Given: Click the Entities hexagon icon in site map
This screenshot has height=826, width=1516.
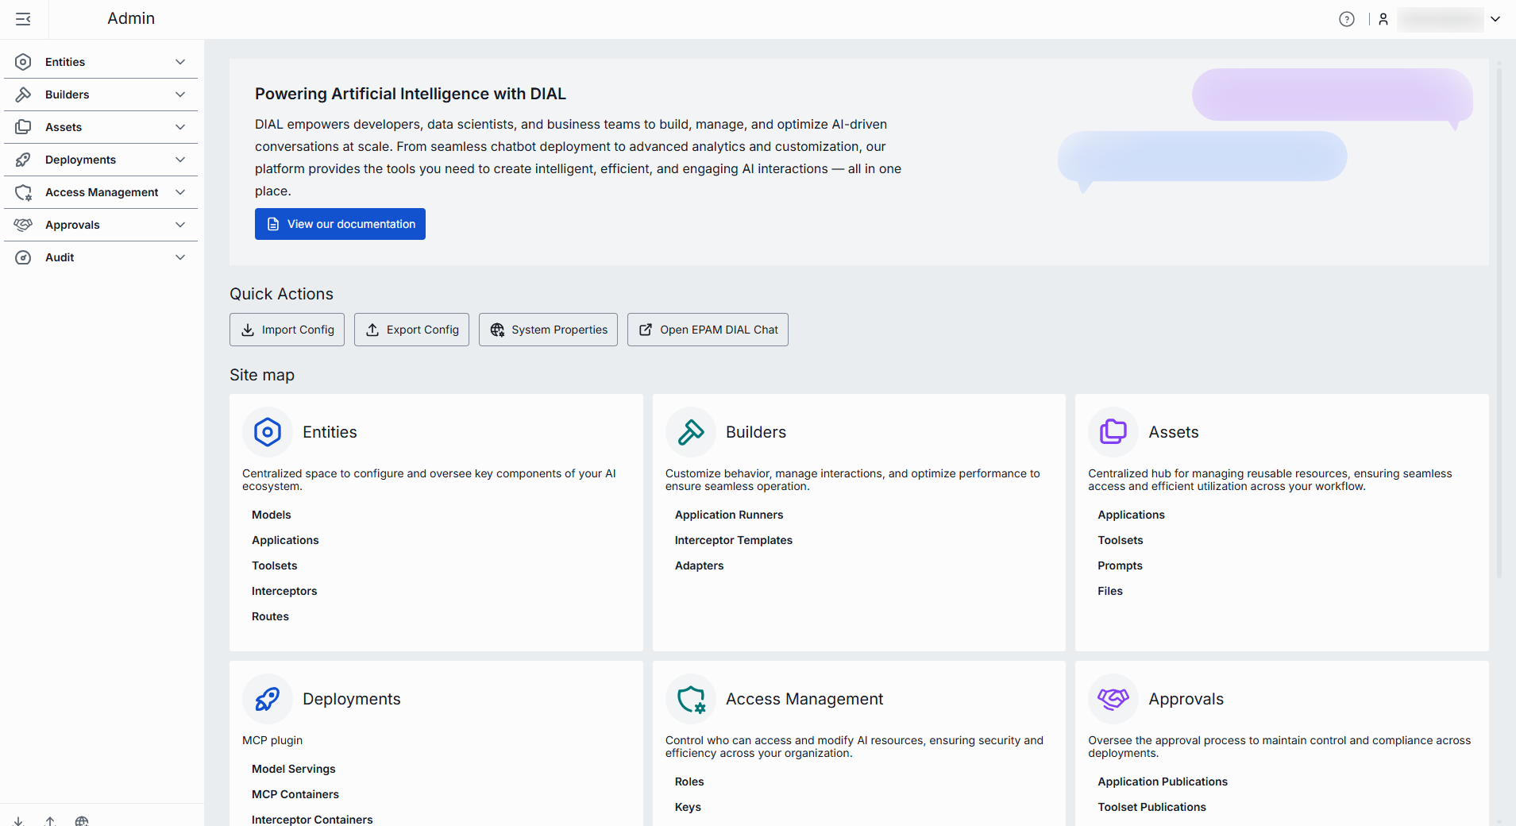Looking at the screenshot, I should tap(268, 432).
